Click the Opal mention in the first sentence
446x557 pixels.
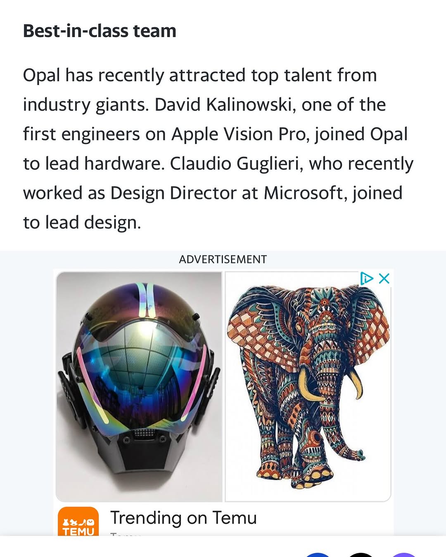41,75
